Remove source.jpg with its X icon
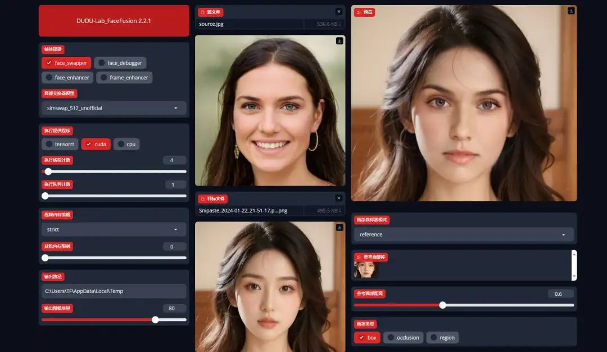This screenshot has height=352, width=607. [339, 12]
